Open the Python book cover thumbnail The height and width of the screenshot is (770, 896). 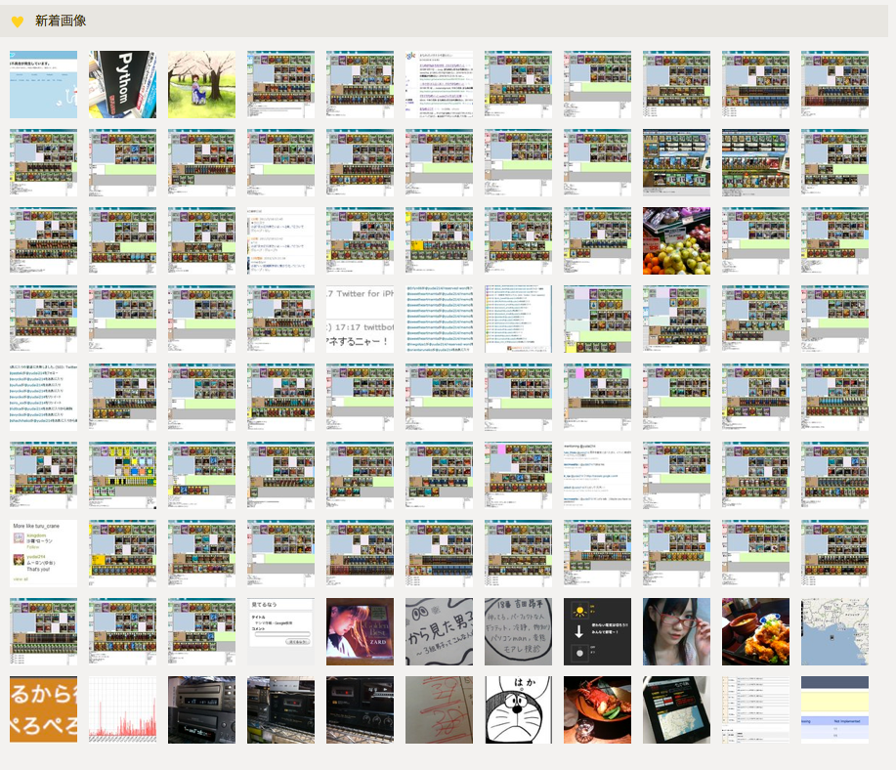coord(122,85)
